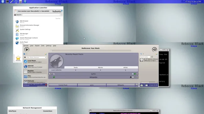This screenshot has height=114, width=204.
Task: Click the Lyrics button in applet bar
Action: tap(92, 85)
